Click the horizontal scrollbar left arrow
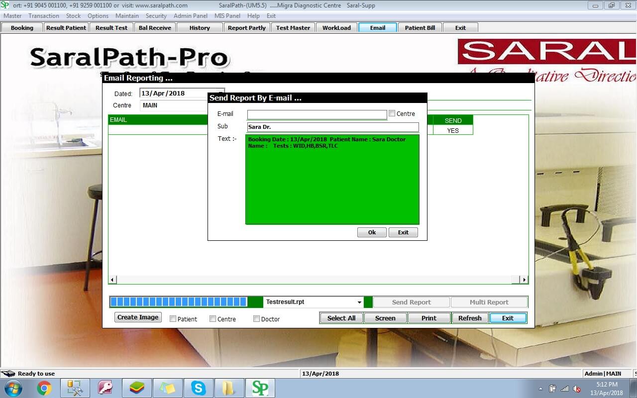The width and height of the screenshot is (637, 398). (x=112, y=280)
